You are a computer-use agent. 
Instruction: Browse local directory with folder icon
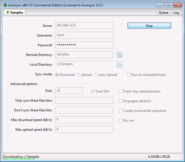click(x=119, y=65)
